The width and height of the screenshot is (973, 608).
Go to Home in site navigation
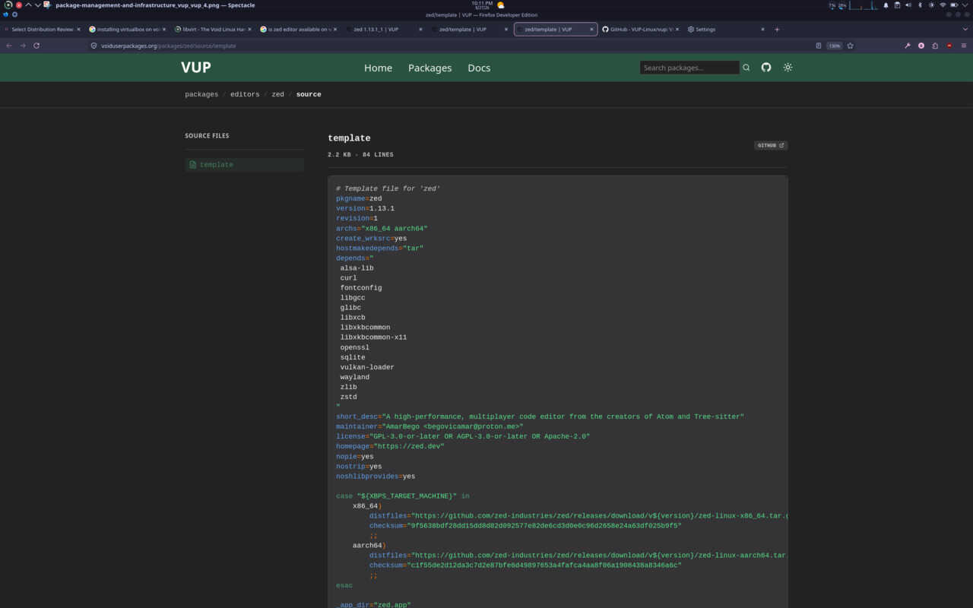coord(378,68)
